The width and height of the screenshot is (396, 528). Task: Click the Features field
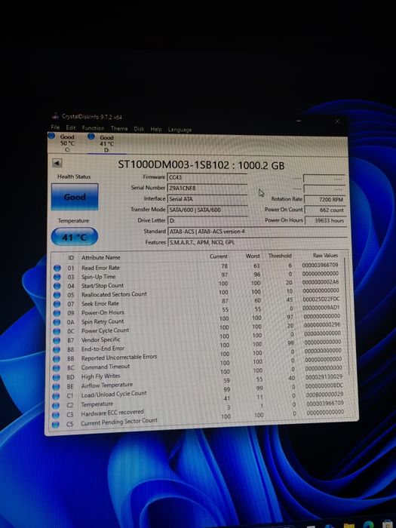click(257, 242)
